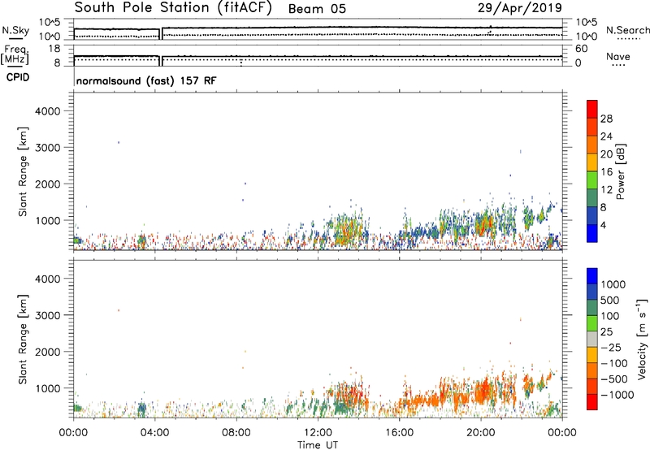Click the 100 value on velocity colorbar
Image resolution: width=650 pixels, height=450 pixels.
(x=610, y=316)
